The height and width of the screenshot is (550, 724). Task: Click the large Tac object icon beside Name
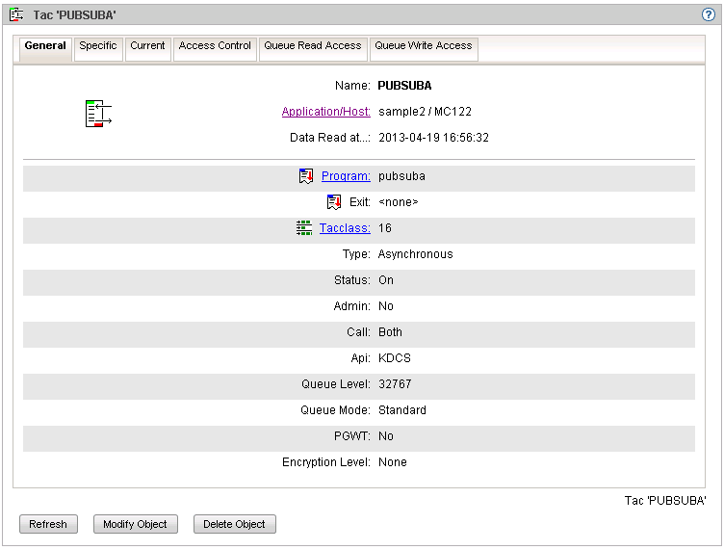pos(98,113)
